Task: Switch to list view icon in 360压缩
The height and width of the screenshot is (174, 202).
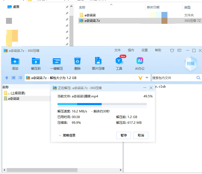Action: 20,78
